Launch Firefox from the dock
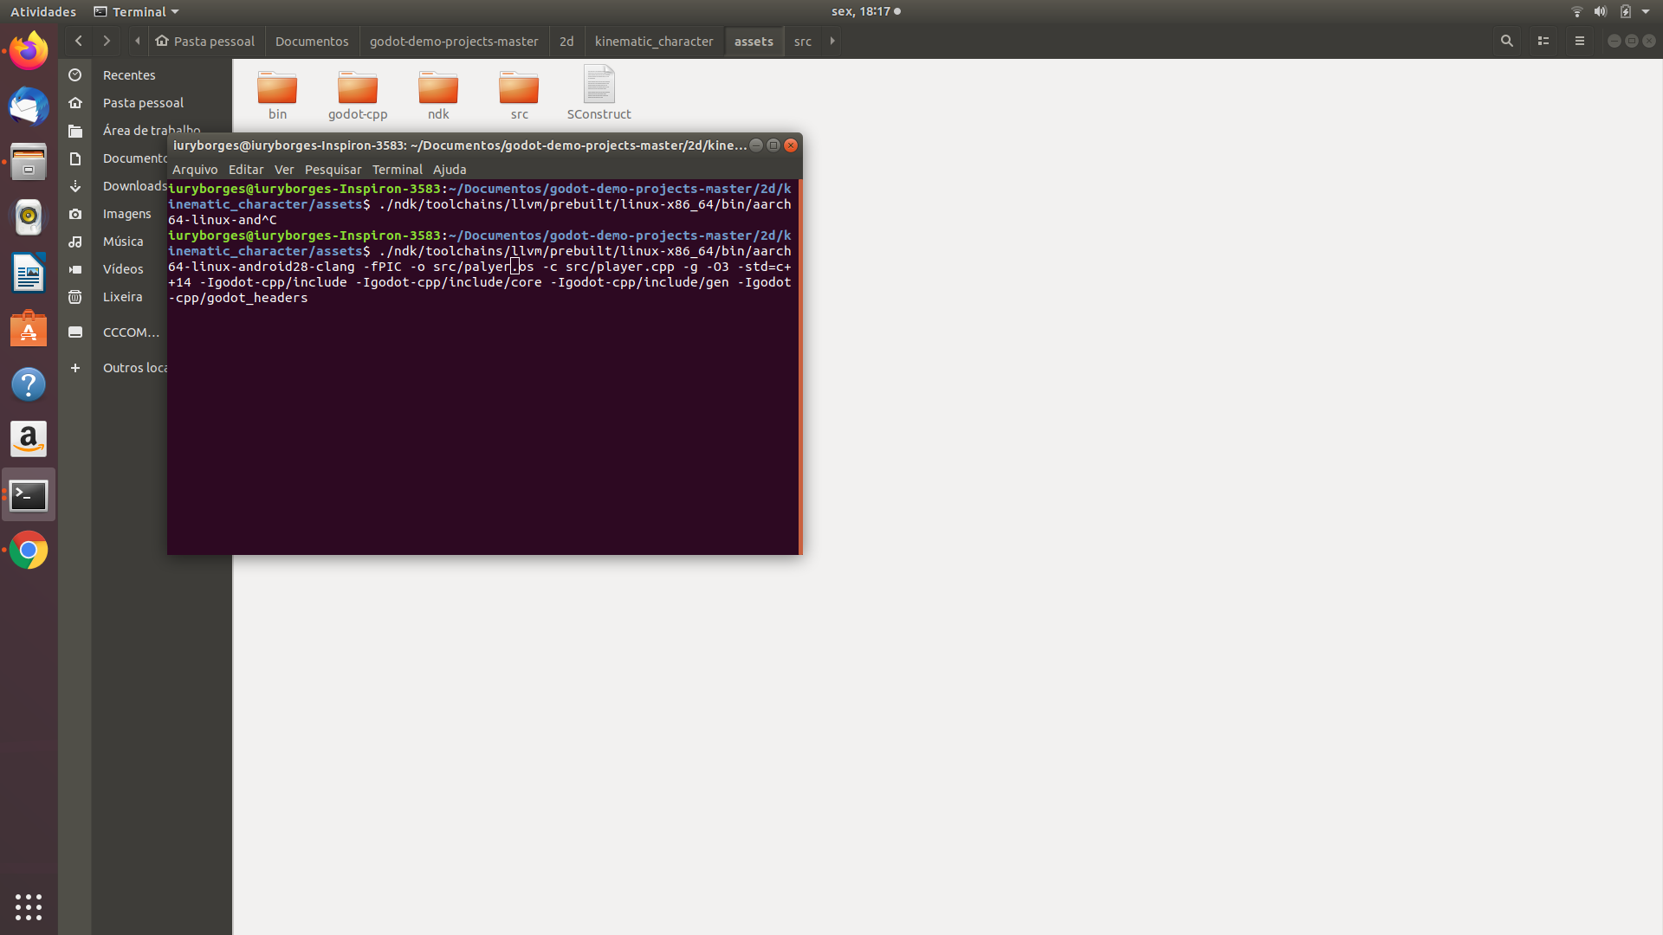This screenshot has width=1663, height=935. coord(29,50)
